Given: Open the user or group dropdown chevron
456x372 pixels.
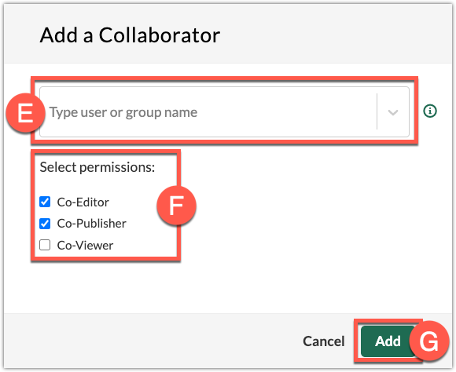Looking at the screenshot, I should (393, 112).
